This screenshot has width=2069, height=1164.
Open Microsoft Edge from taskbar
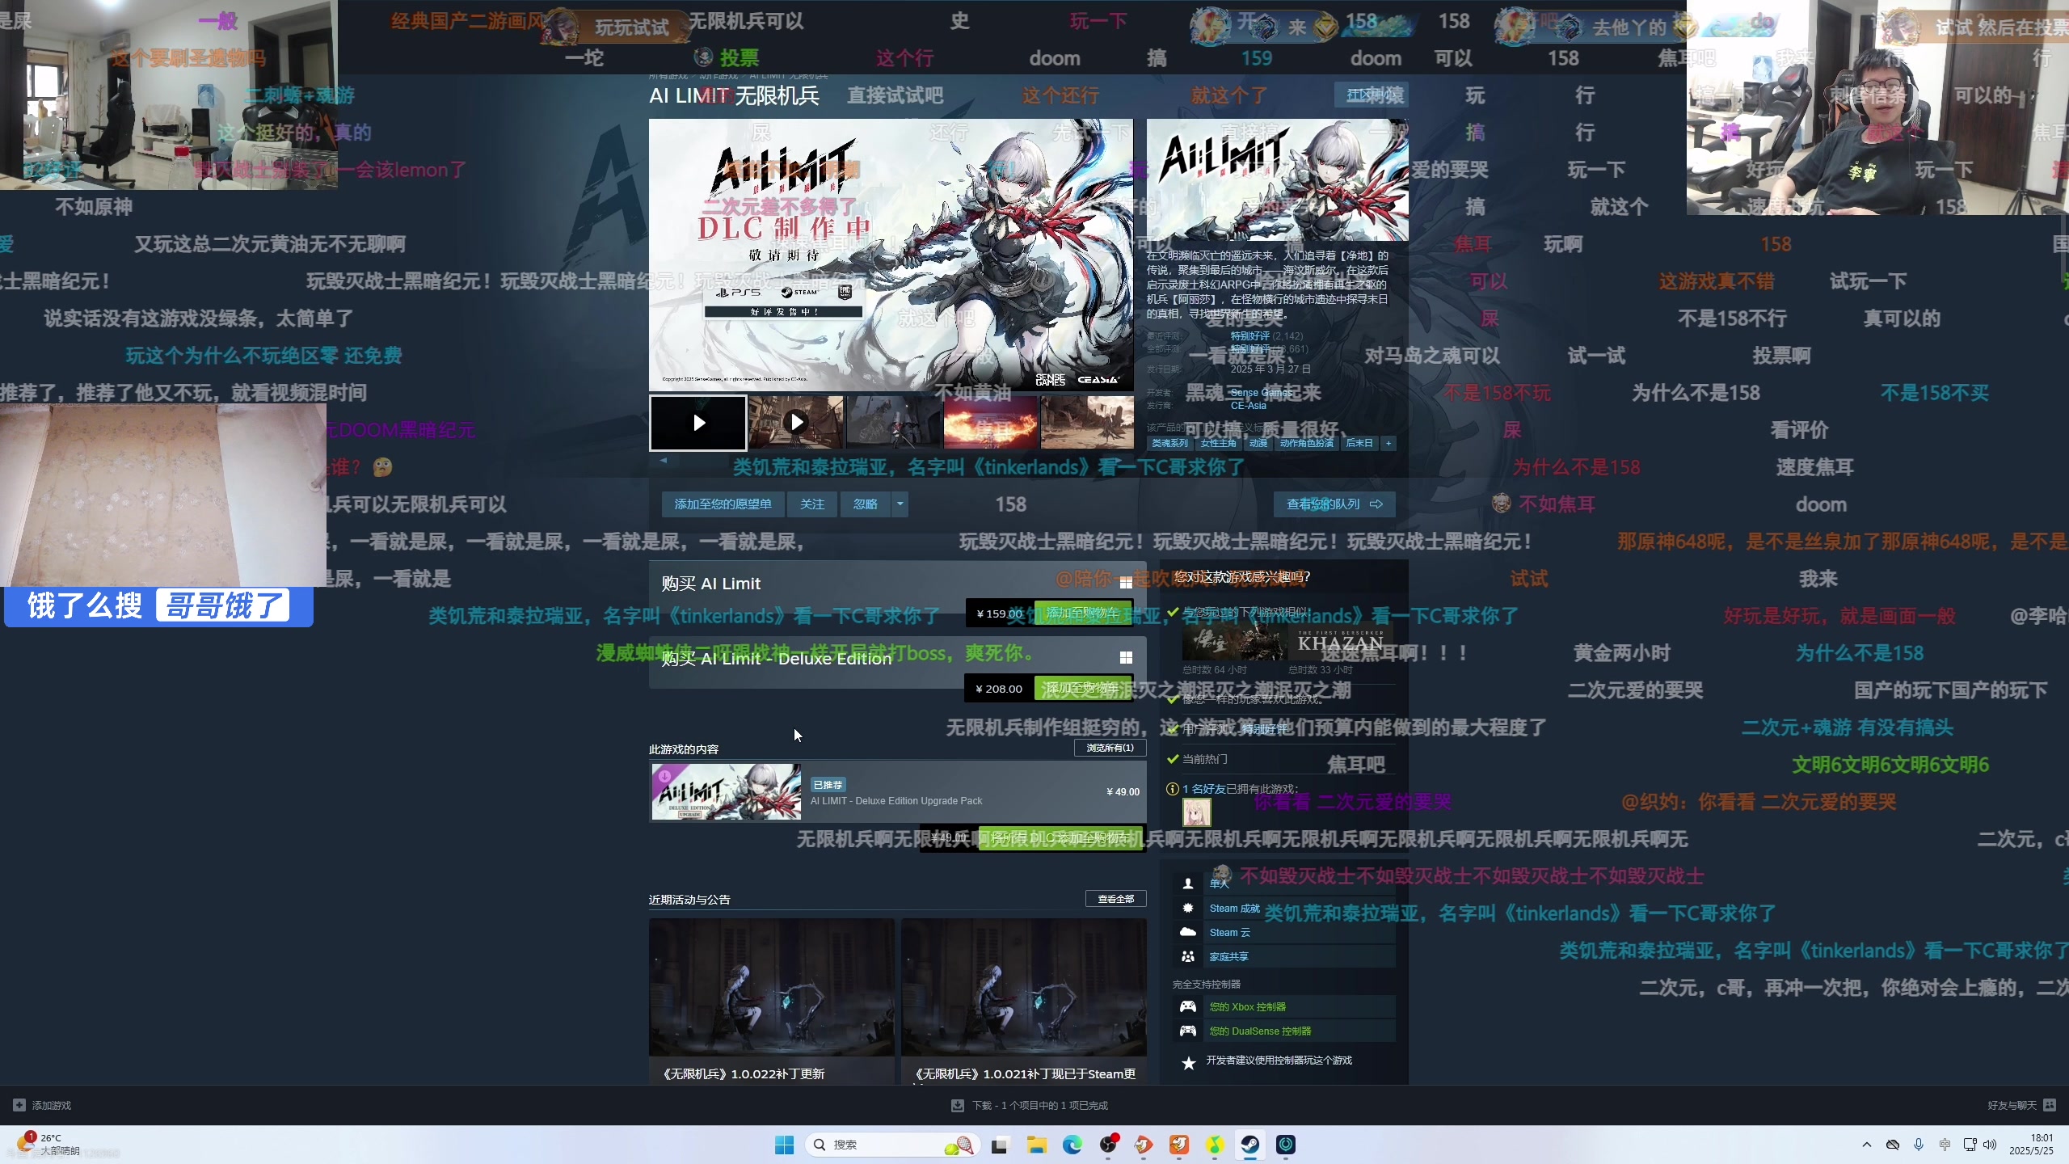[1072, 1145]
